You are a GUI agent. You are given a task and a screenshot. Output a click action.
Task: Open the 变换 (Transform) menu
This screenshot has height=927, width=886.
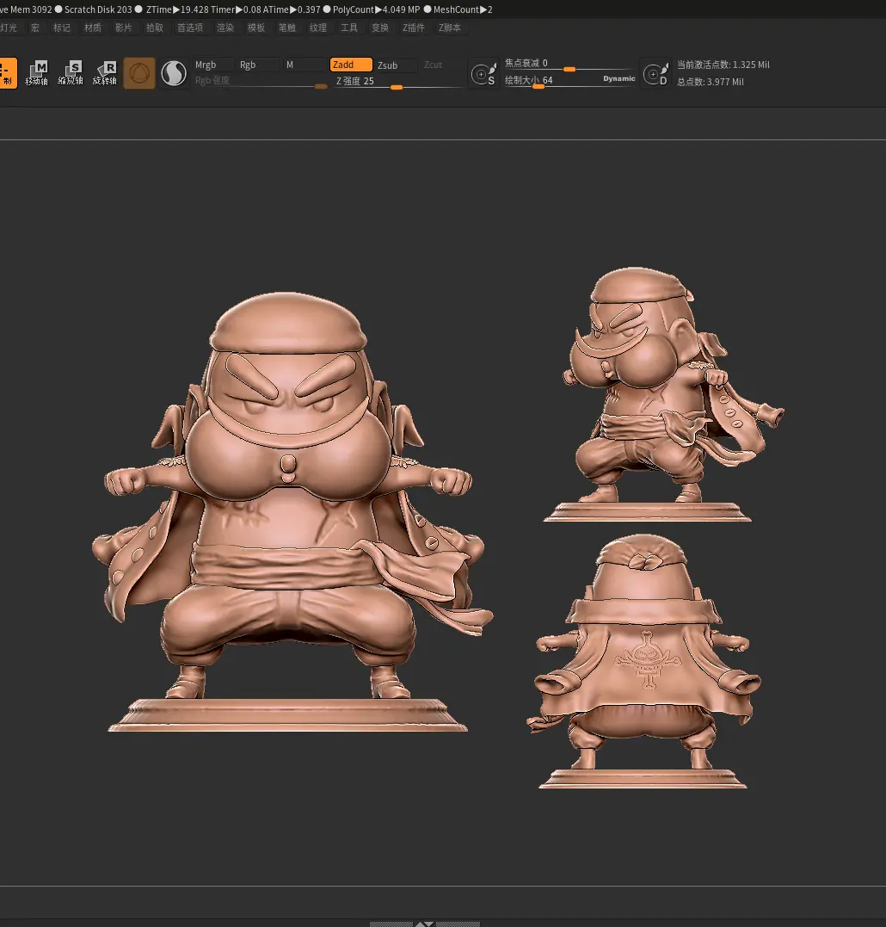[x=380, y=28]
